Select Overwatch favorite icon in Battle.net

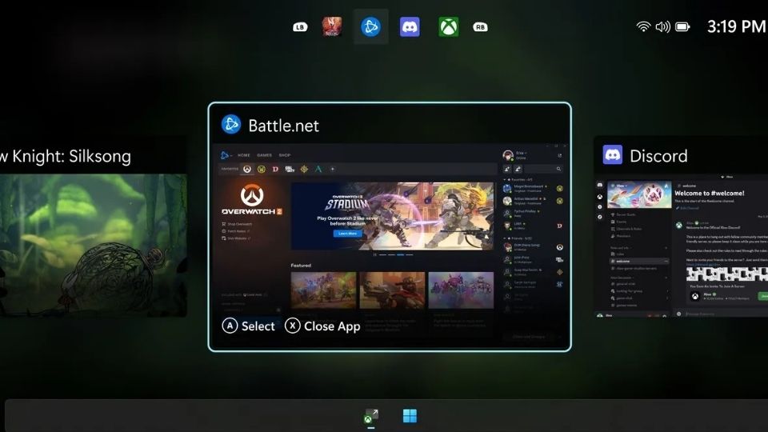[247, 169]
